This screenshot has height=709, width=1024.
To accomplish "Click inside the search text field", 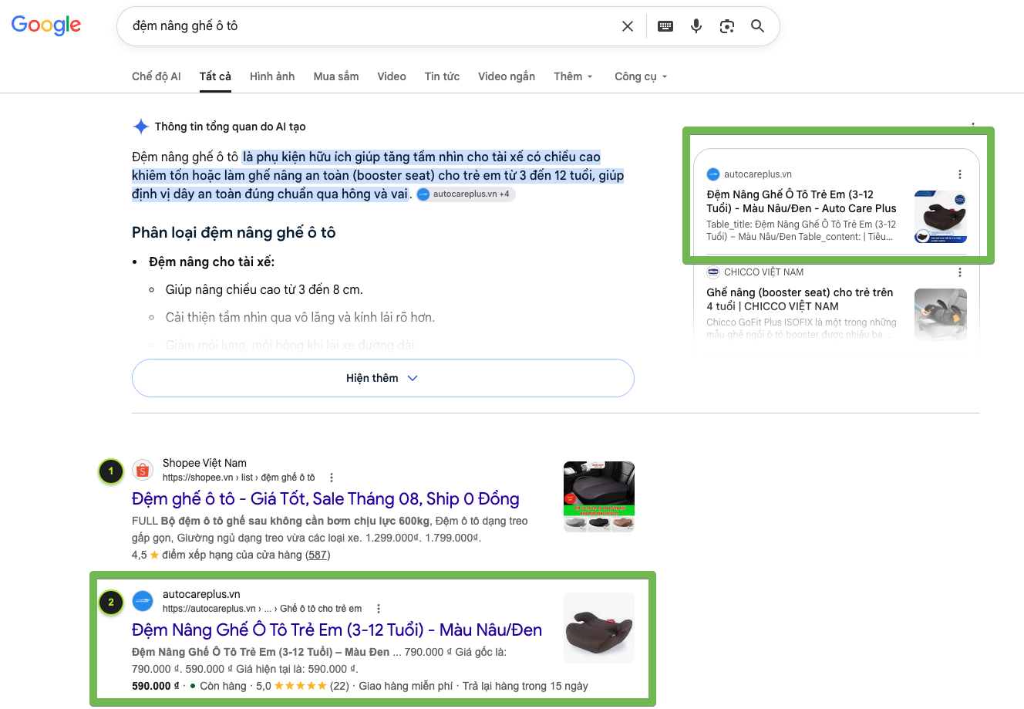I will pos(370,26).
